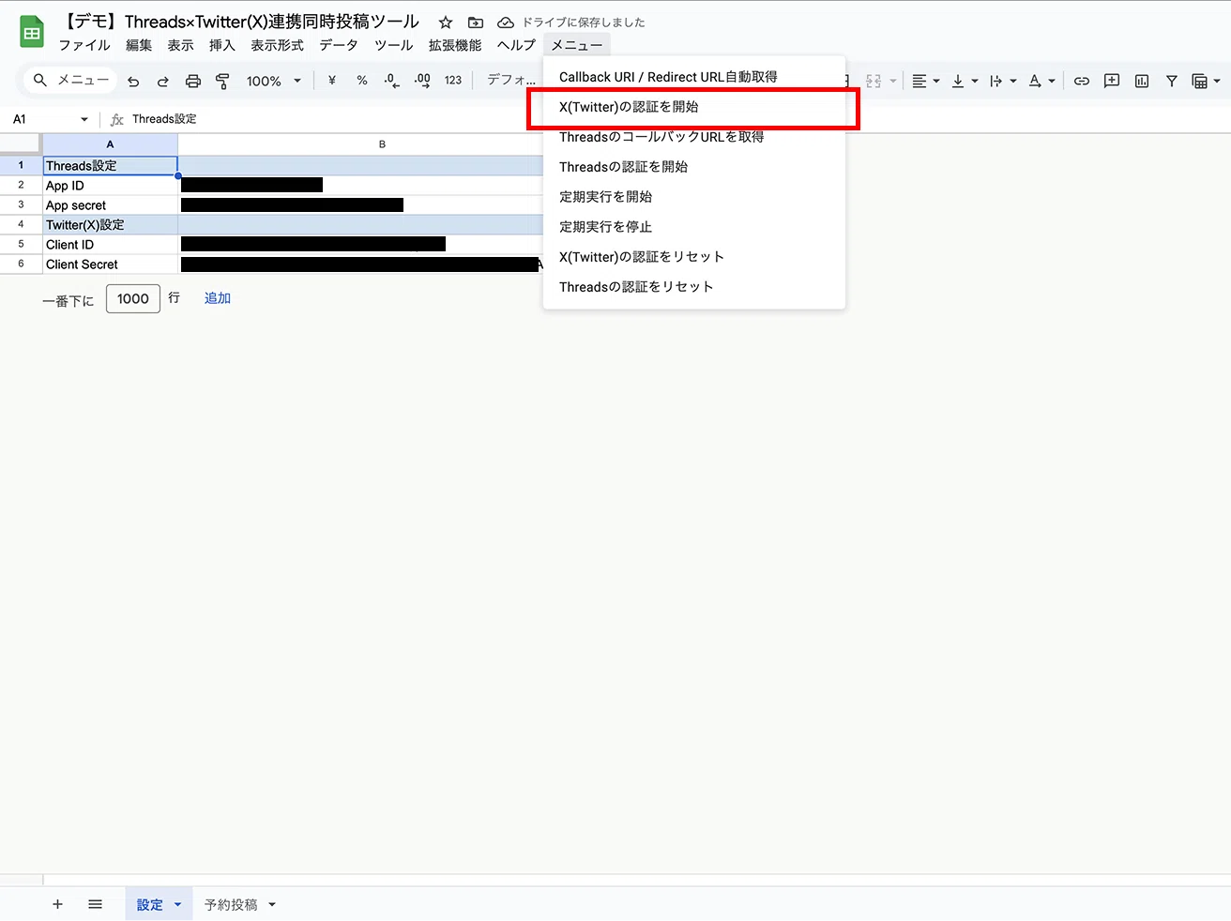Click the redo arrow icon
The image size is (1231, 921).
click(x=163, y=82)
